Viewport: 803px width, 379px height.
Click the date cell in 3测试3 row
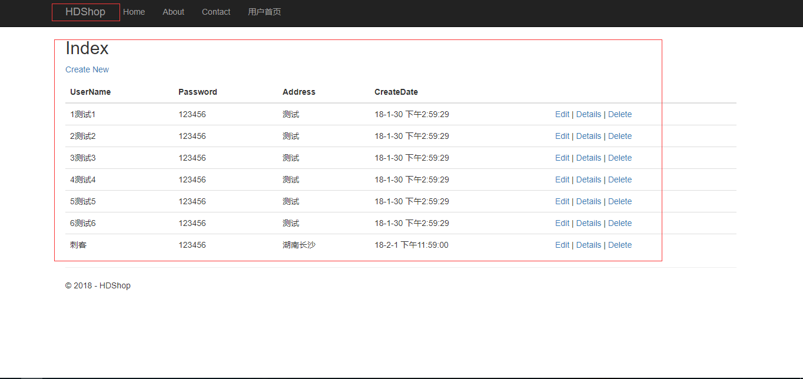(x=412, y=158)
